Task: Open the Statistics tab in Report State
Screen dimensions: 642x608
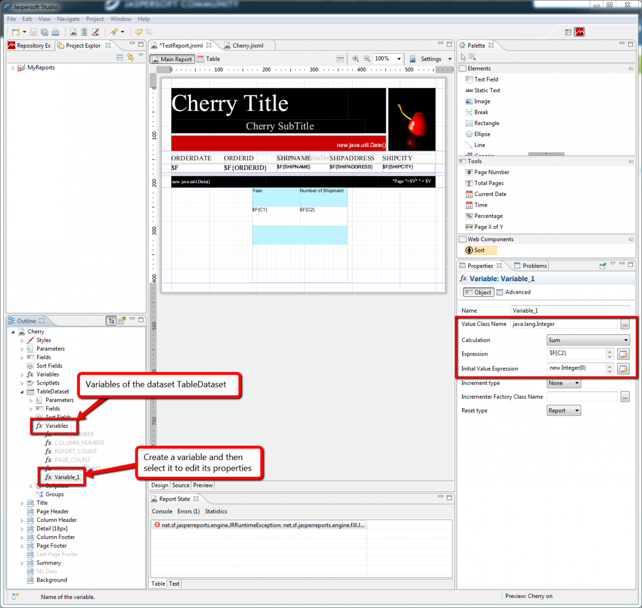Action: coord(216,512)
